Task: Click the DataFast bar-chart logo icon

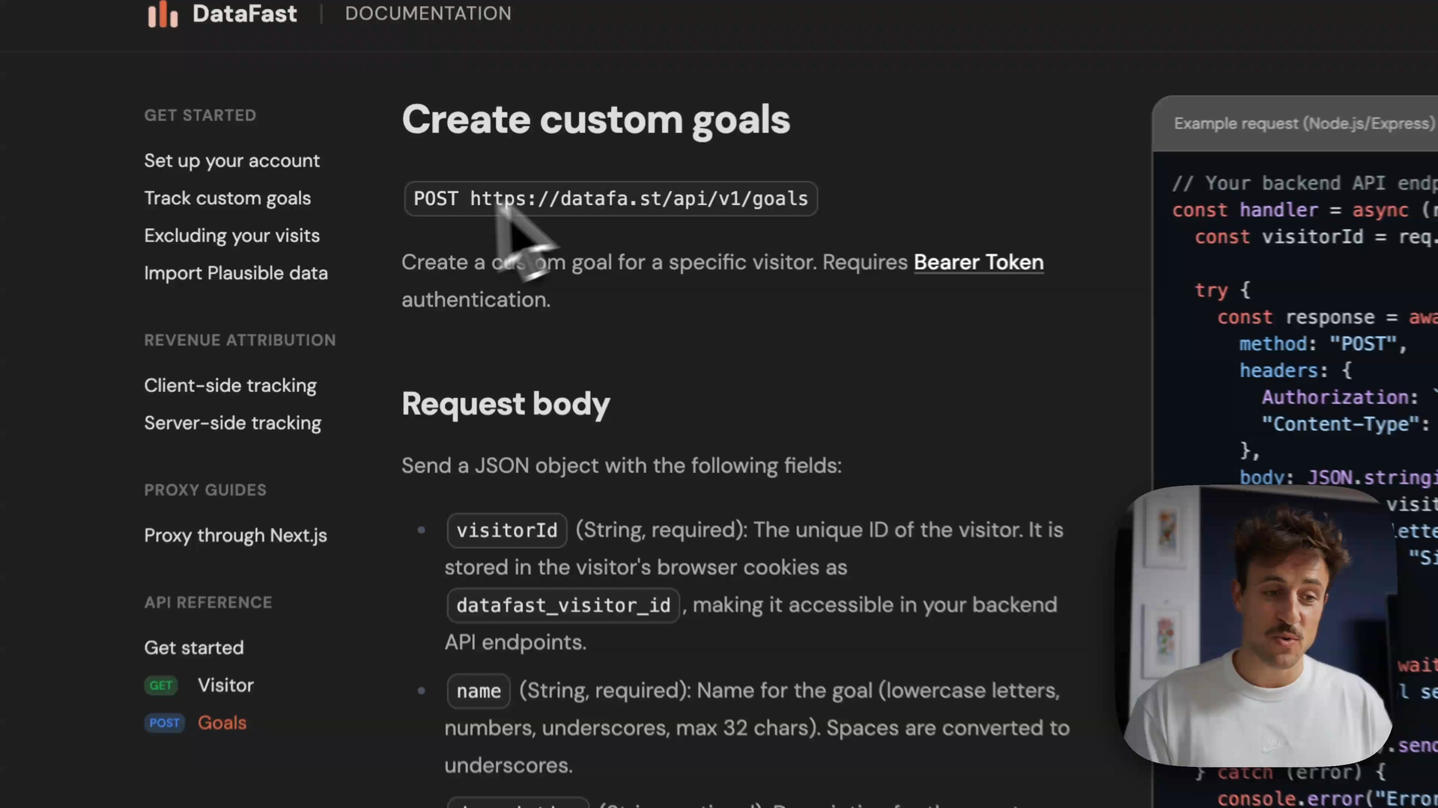Action: point(163,14)
